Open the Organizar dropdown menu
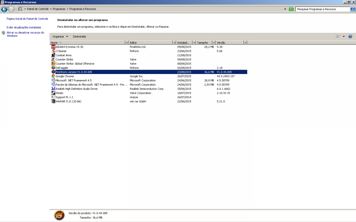356x222 pixels. pos(60,36)
